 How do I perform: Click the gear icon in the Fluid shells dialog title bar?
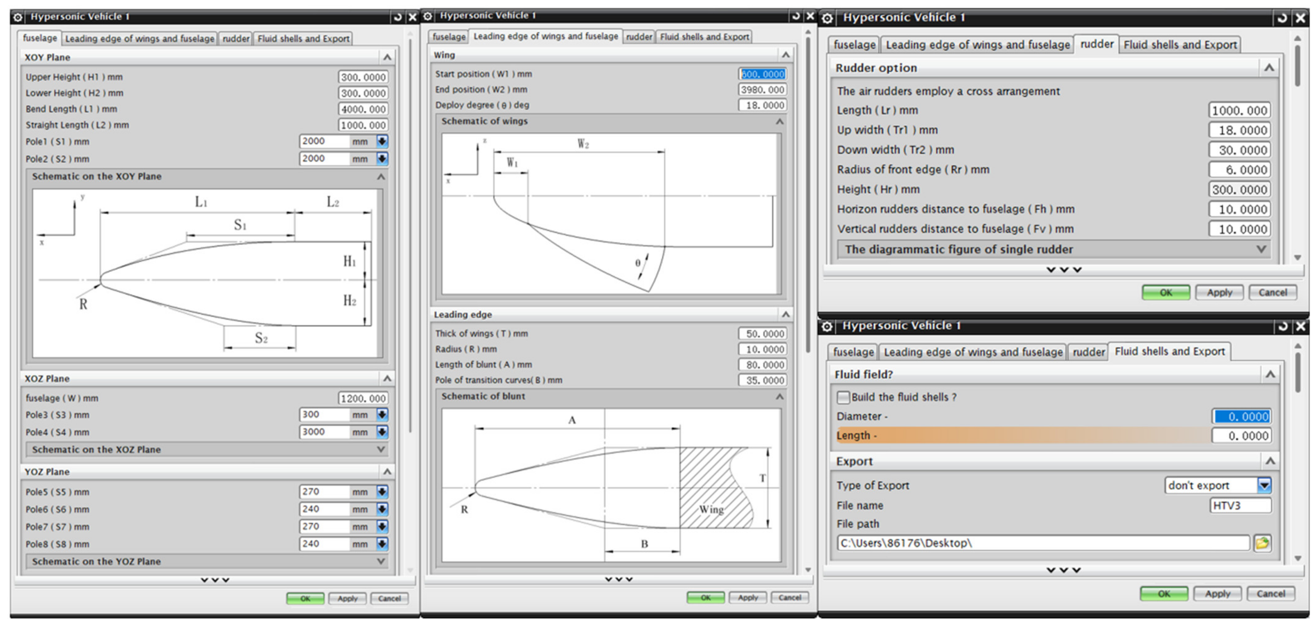[x=828, y=326]
